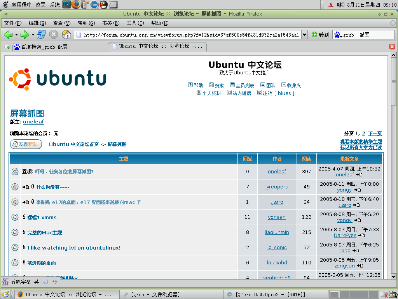Toggle 英 Chinese/English input mode

(x=37, y=282)
